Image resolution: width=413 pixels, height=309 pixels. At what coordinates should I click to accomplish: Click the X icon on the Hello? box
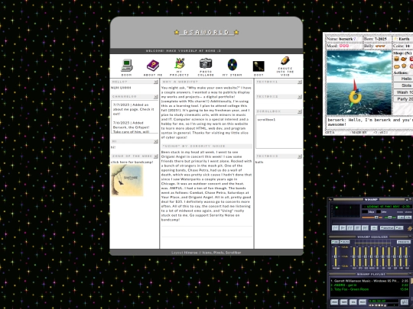156,82
